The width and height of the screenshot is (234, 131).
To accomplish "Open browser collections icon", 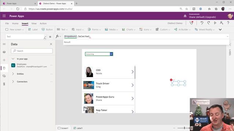I will 216,9.
